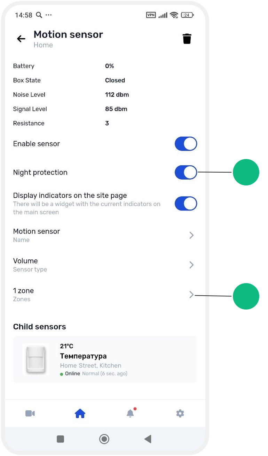268x456 pixels.
Task: Open the camera tab icon
Action: (x=30, y=413)
